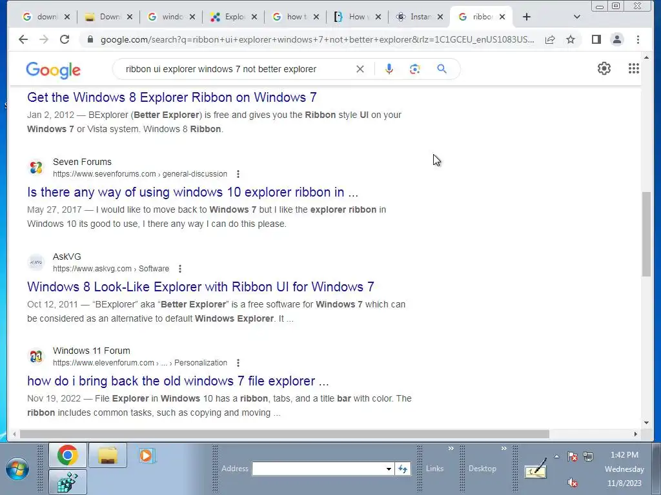View site info via the padlock icon
Viewport: 661px width, 495px height.
coord(90,39)
